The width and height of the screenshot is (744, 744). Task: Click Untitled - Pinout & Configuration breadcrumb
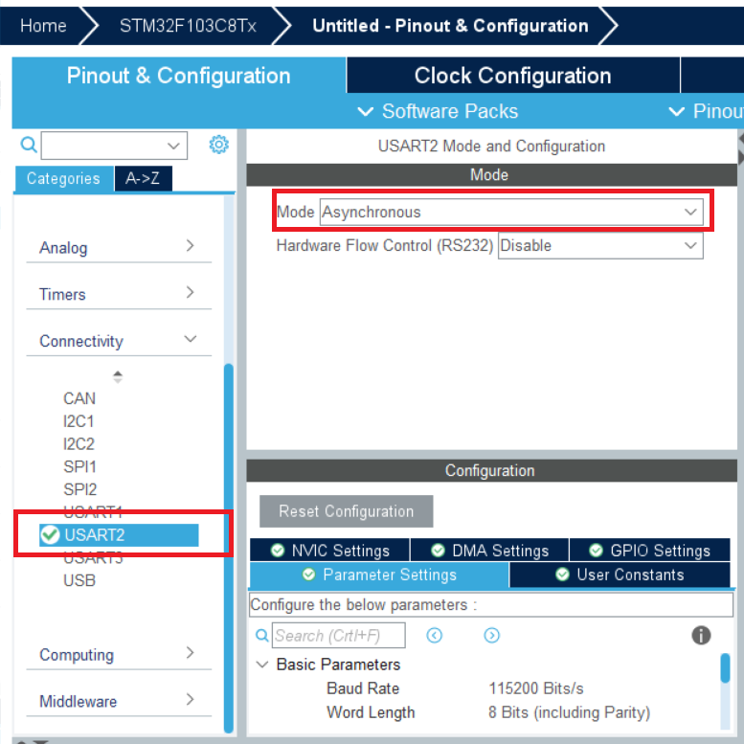click(x=450, y=26)
